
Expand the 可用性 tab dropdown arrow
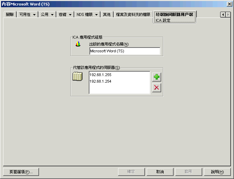click(x=35, y=15)
